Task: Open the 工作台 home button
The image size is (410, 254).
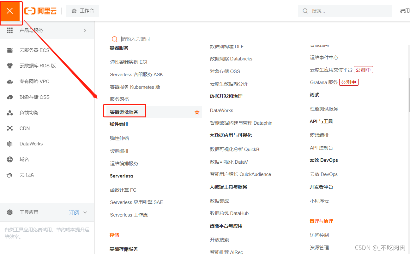Action: point(83,11)
